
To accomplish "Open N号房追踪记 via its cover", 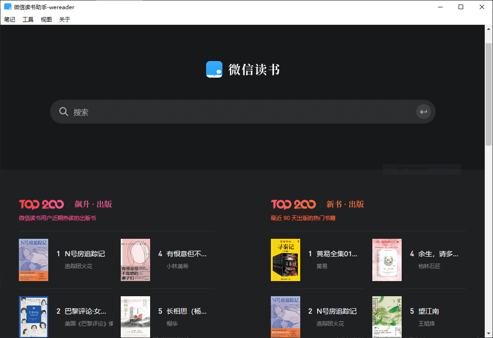I will point(34,260).
